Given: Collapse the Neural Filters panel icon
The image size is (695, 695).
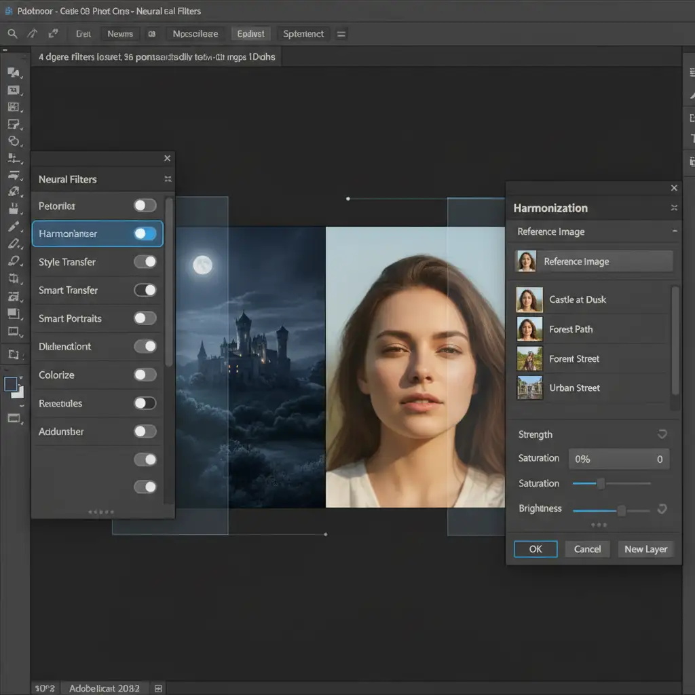Looking at the screenshot, I should (168, 179).
